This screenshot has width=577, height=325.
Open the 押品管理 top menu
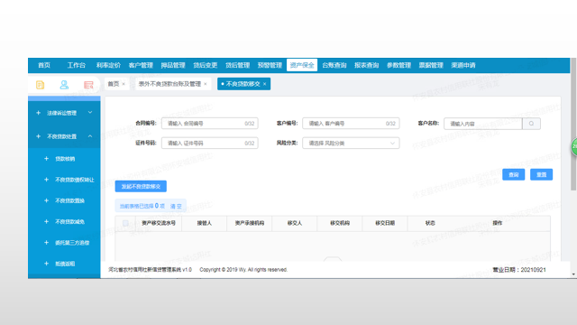point(173,65)
